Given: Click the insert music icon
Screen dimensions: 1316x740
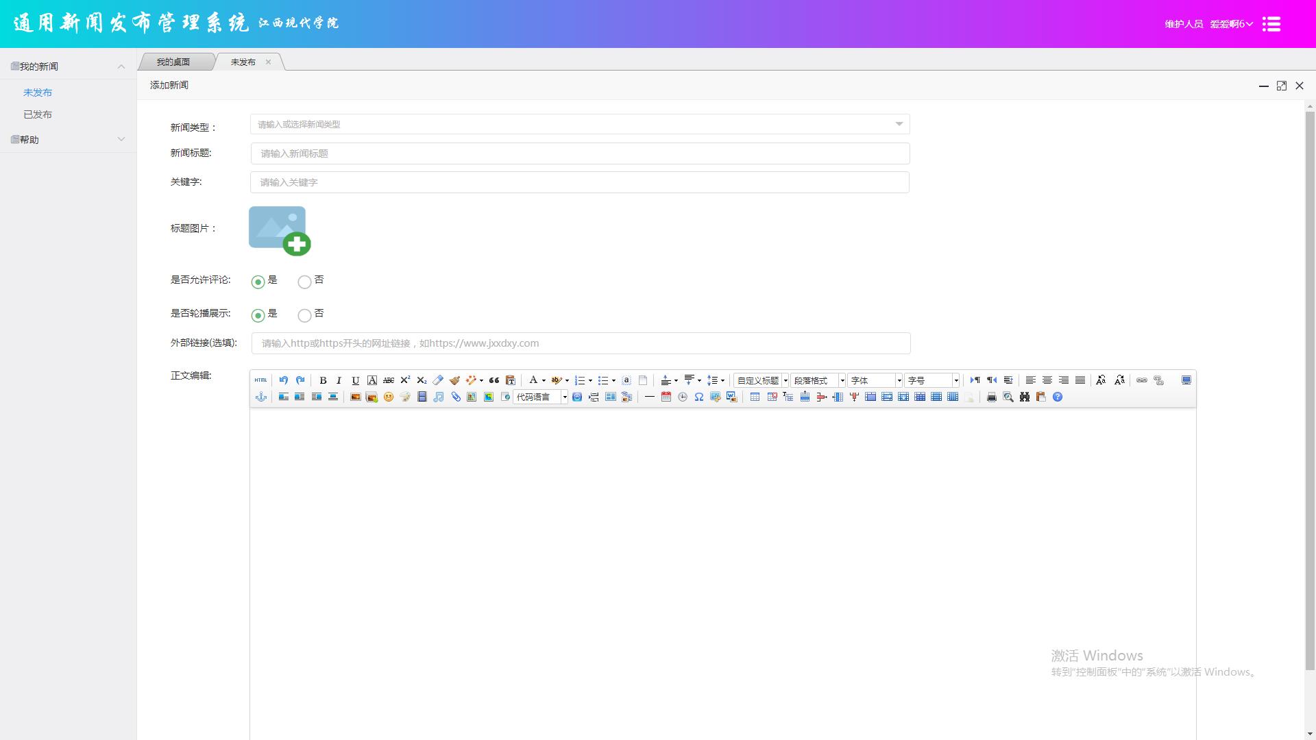Looking at the screenshot, I should [439, 397].
